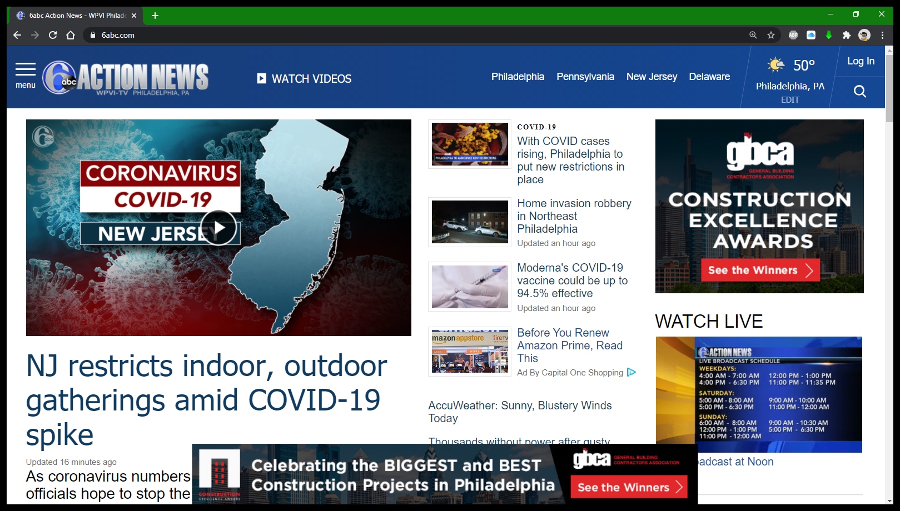Viewport: 900px width, 511px height.
Task: Open the Delaware nav section
Action: [x=709, y=77]
